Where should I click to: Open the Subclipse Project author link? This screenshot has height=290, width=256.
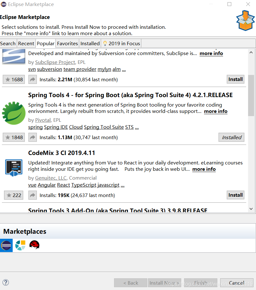coord(55,62)
